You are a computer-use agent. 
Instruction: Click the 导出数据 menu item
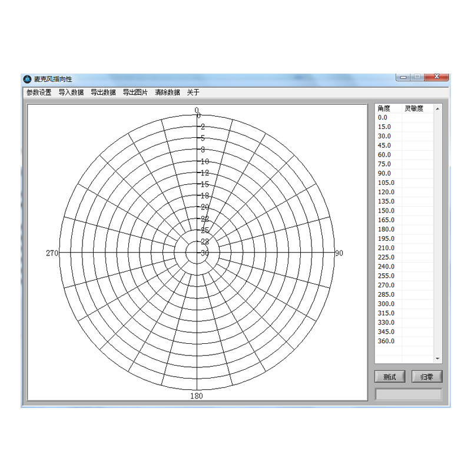click(103, 92)
